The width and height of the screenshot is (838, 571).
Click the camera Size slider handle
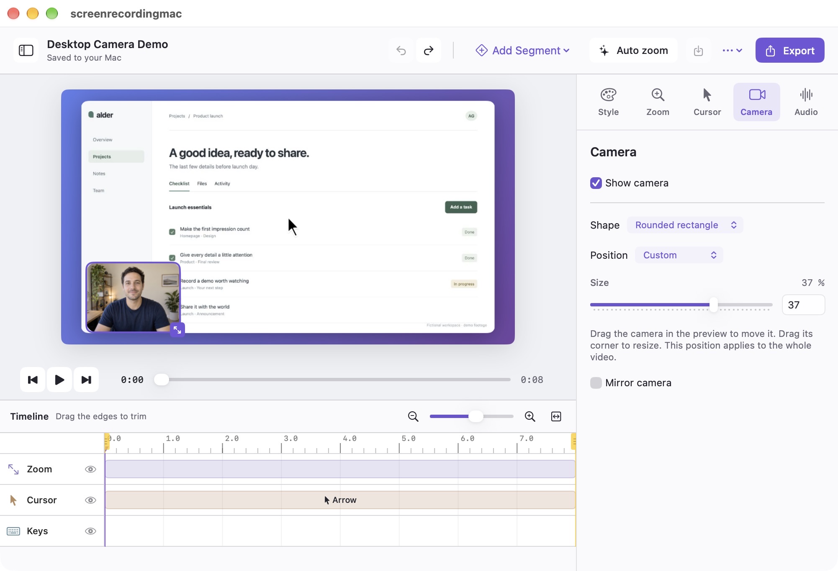(713, 305)
